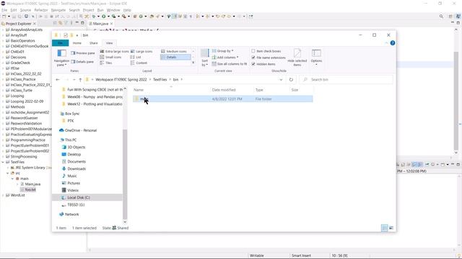462x259 pixels.
Task: Select the StringProcessing project
Action: point(24,157)
